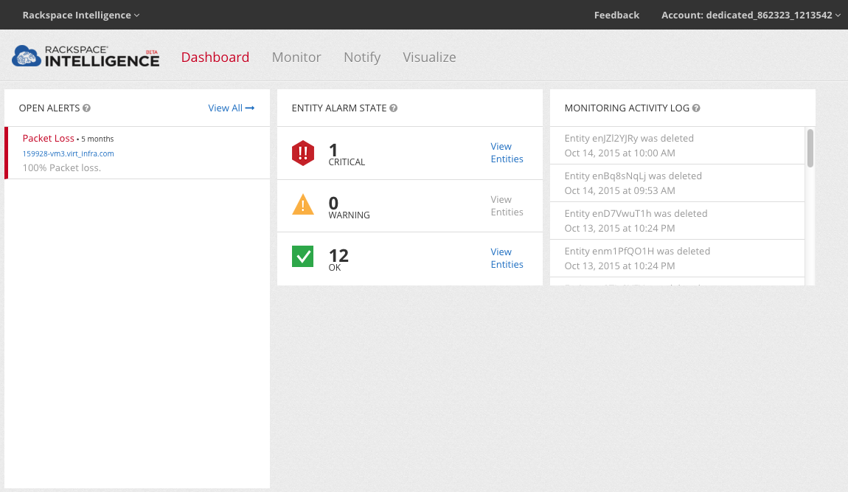Viewport: 848px width, 492px height.
Task: Click timestamp Oct 14, 2015 at 10:00 AM
Action: pyautogui.click(x=619, y=153)
